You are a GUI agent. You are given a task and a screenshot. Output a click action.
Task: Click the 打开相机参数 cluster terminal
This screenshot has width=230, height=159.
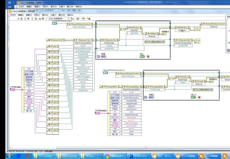12,90
